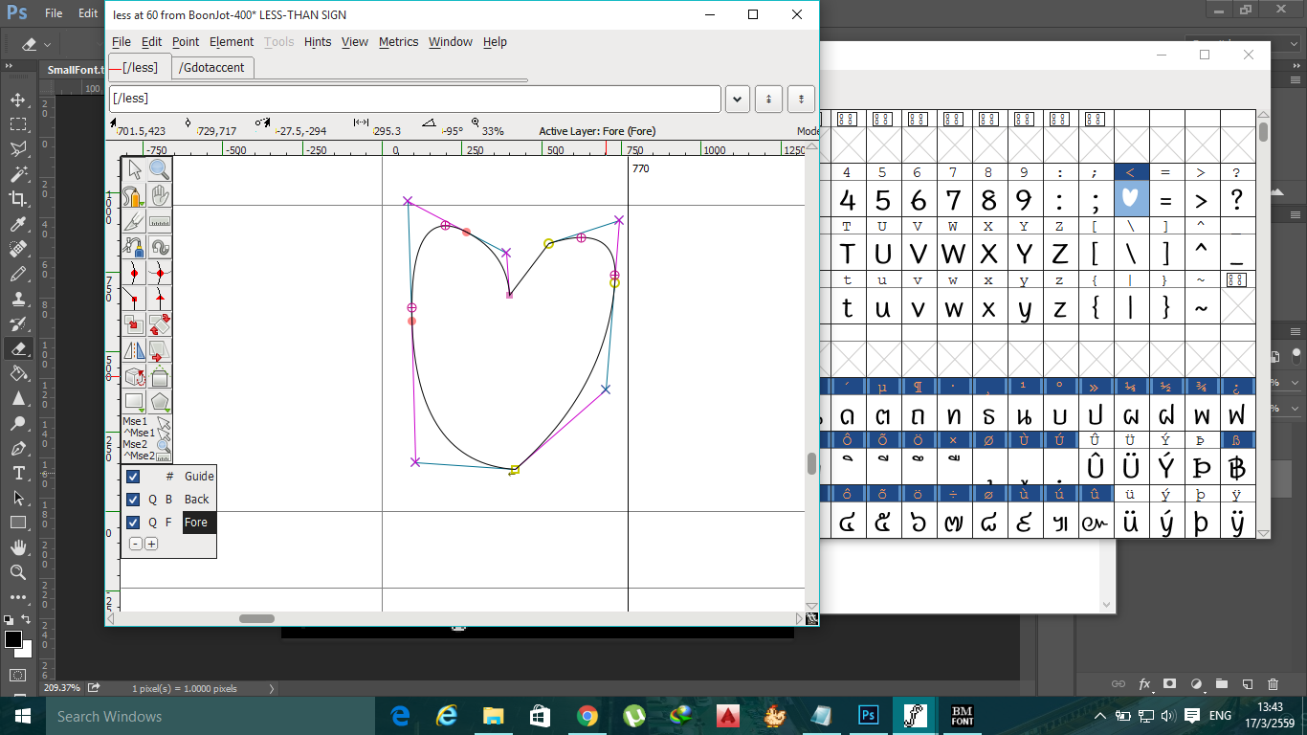The width and height of the screenshot is (1307, 735).
Task: Select the Flip tool
Action: point(134,351)
